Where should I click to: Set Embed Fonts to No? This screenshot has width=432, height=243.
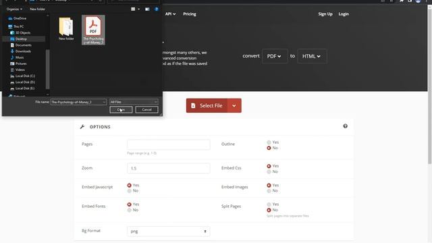pos(129,210)
